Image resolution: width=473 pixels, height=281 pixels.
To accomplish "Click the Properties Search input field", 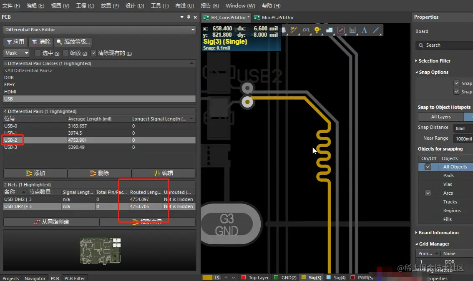I will (x=444, y=45).
